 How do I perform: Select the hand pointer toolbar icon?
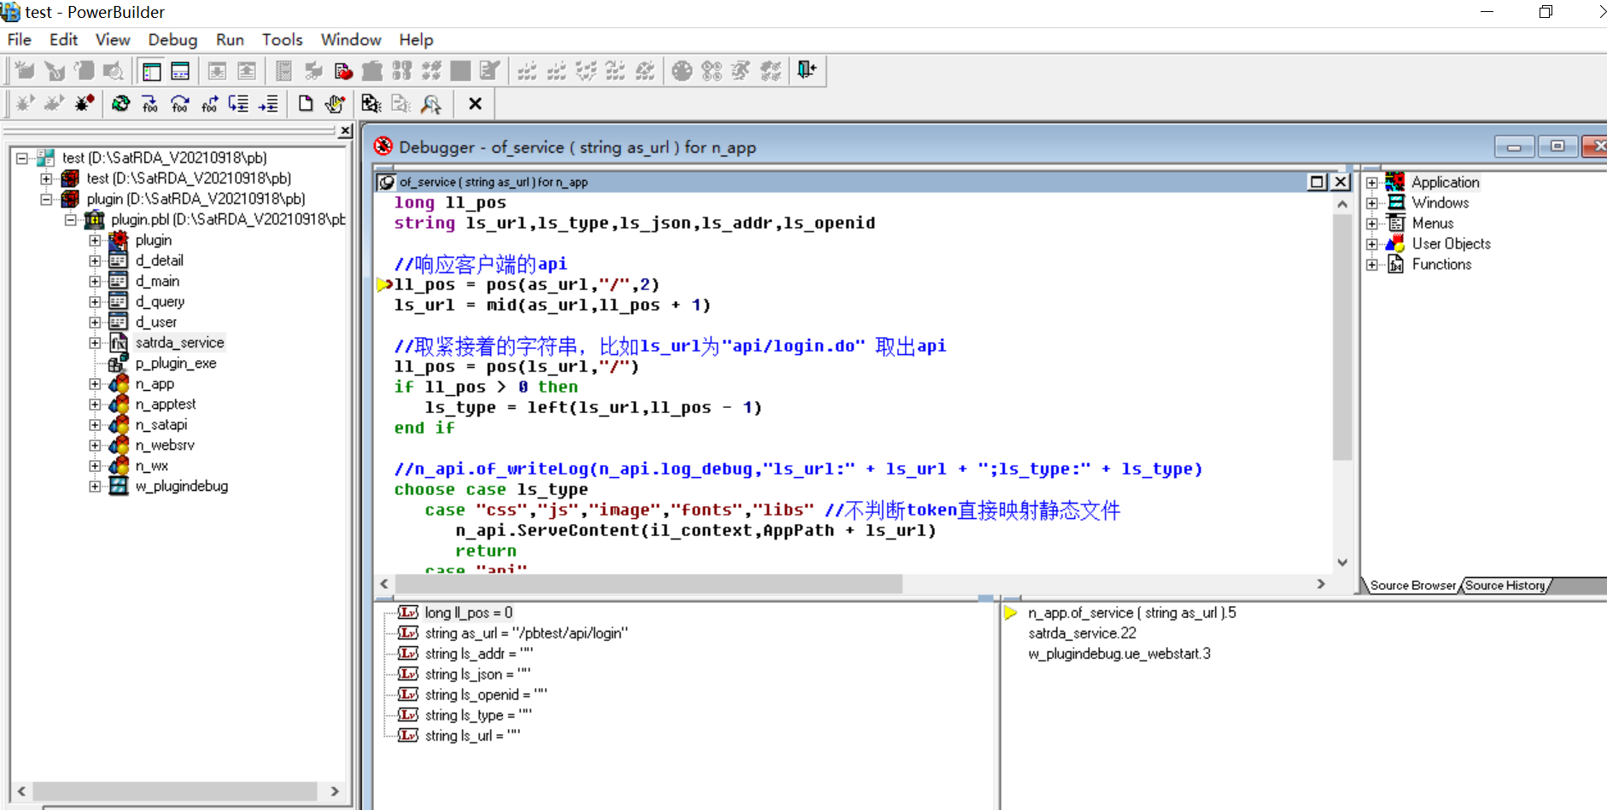point(334,103)
